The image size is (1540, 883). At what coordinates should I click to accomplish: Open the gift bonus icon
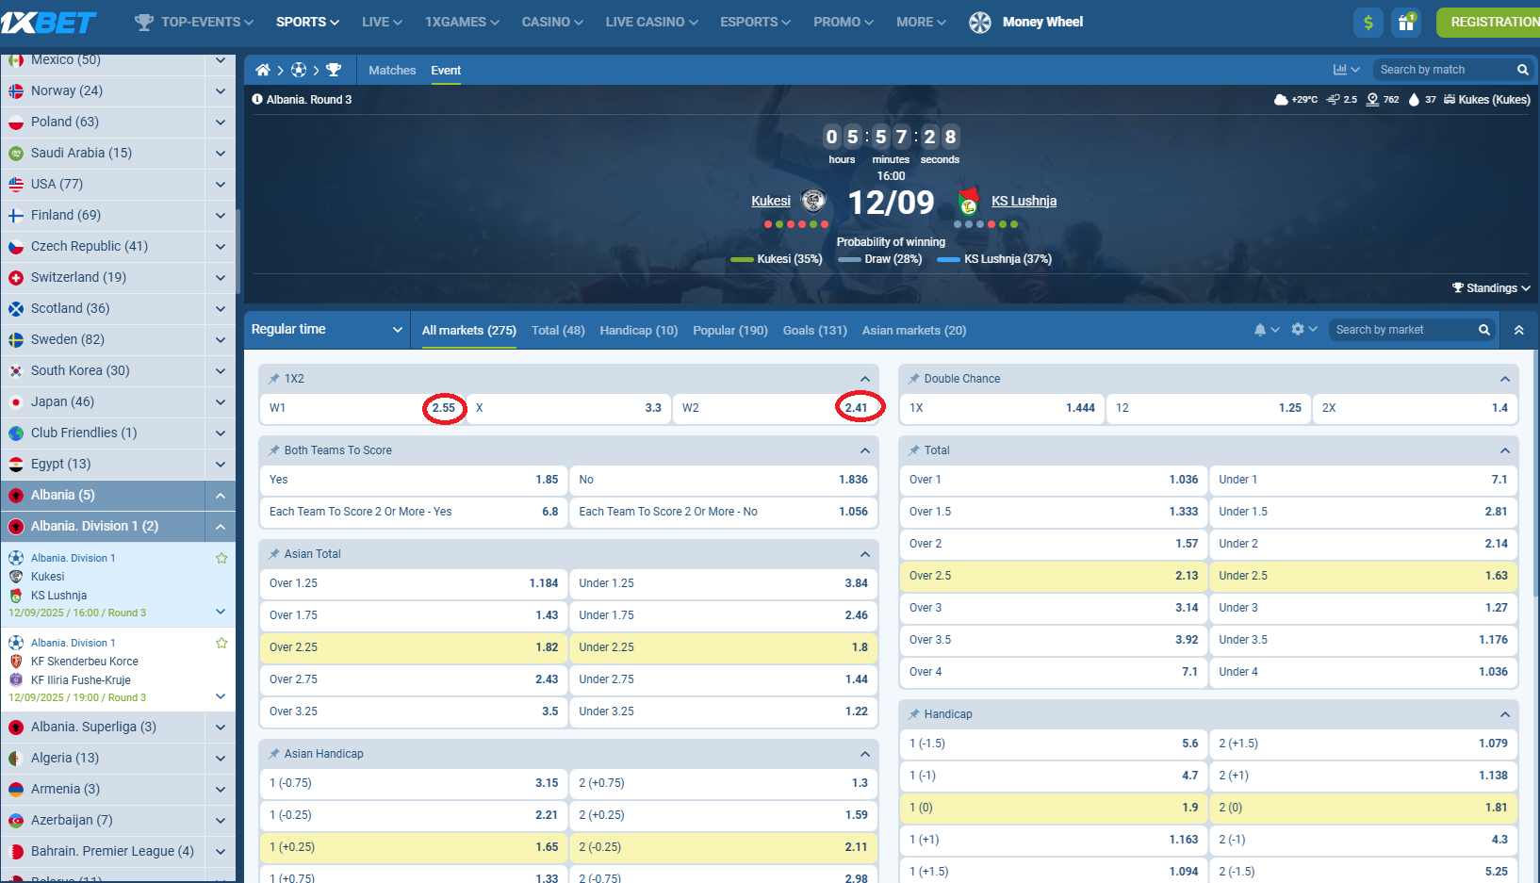pyautogui.click(x=1406, y=23)
